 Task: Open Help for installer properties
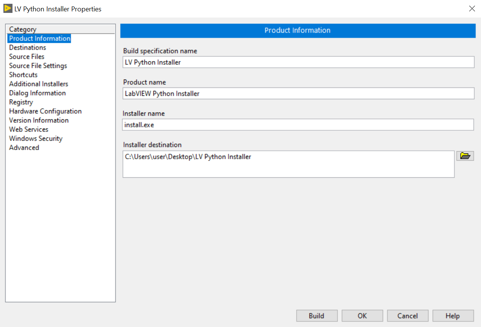(x=453, y=316)
